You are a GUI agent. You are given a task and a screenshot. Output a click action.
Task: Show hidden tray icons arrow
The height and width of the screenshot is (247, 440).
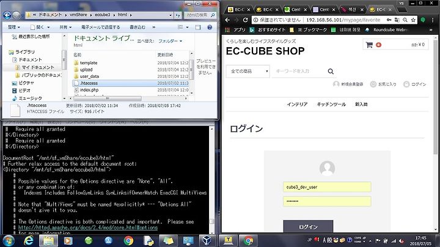[x=370, y=241]
